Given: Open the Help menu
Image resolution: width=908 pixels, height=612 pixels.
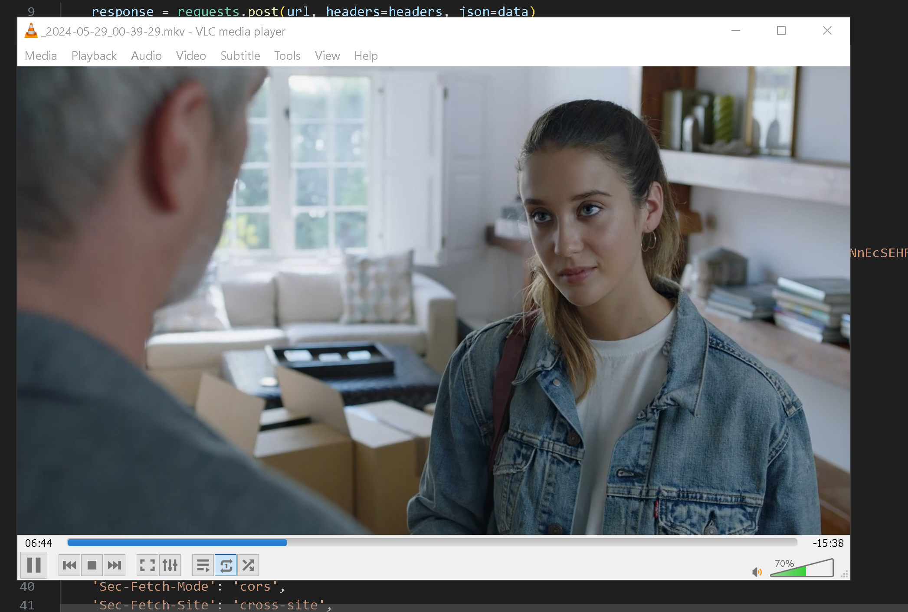Looking at the screenshot, I should (x=366, y=56).
